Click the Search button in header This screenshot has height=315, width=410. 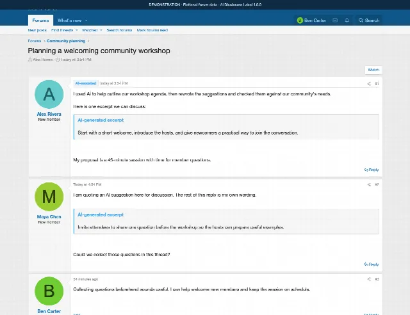point(369,20)
